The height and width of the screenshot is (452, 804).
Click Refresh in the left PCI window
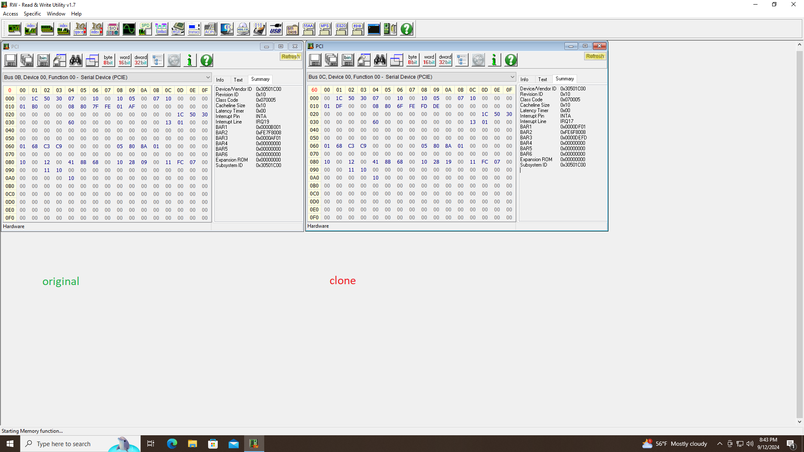click(x=290, y=56)
